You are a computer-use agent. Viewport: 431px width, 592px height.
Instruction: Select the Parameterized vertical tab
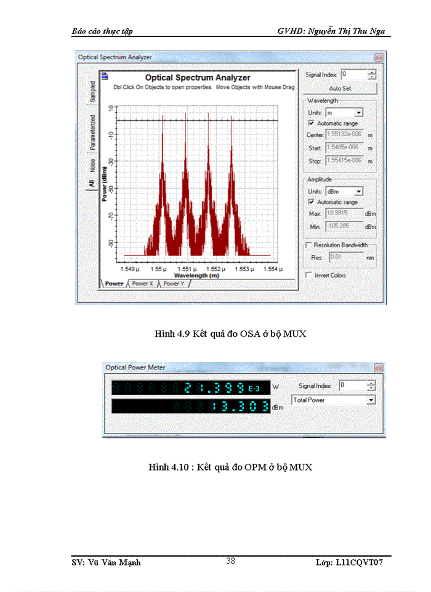92,132
